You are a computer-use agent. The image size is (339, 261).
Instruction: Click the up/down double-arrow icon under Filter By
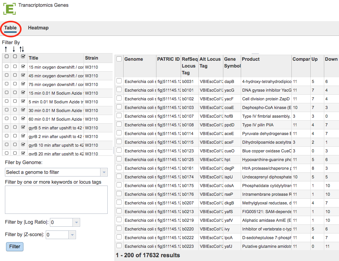22,49
